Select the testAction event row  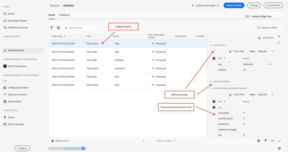[x=128, y=68]
